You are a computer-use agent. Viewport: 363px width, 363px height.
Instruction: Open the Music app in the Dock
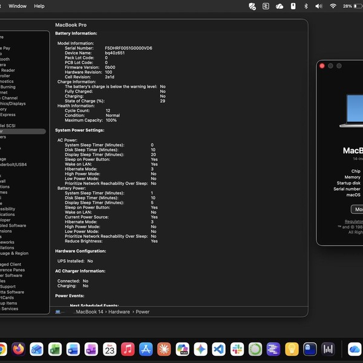tap(128, 349)
